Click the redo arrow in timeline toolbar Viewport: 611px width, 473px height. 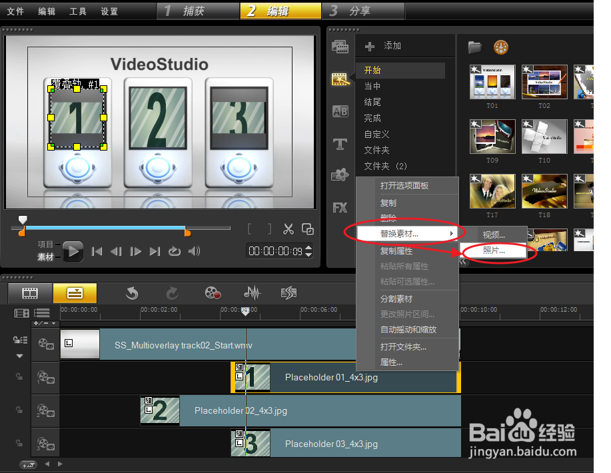pyautogui.click(x=172, y=293)
